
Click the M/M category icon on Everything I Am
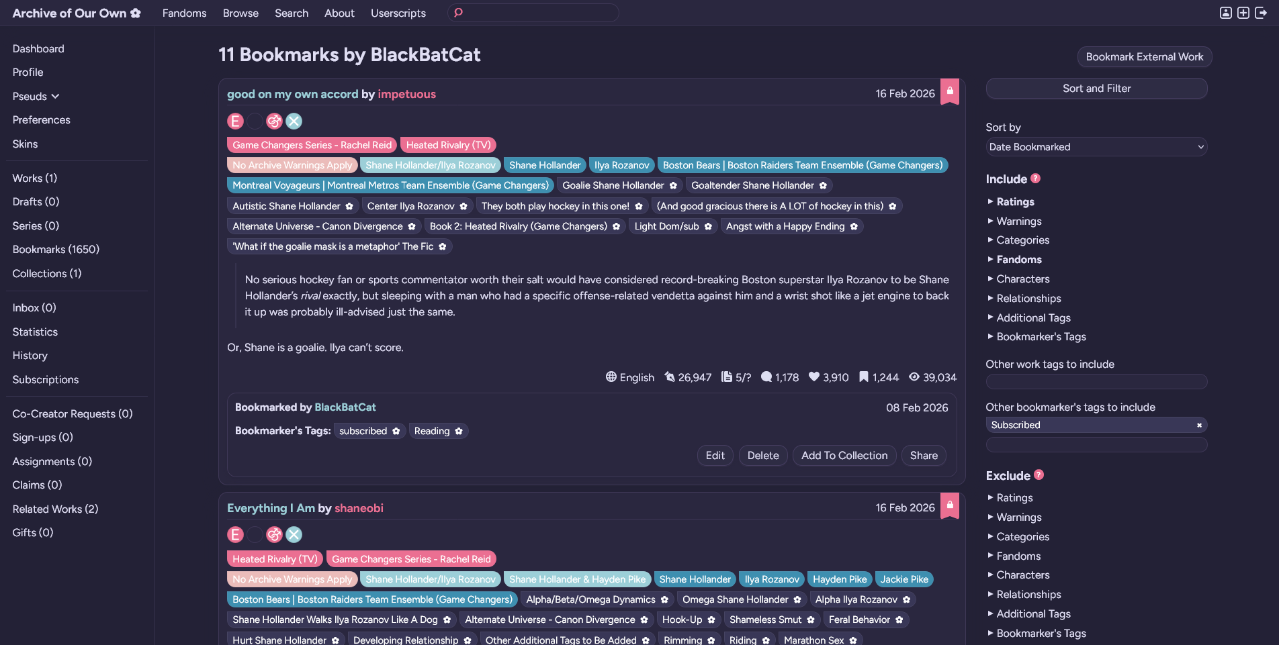pyautogui.click(x=274, y=534)
